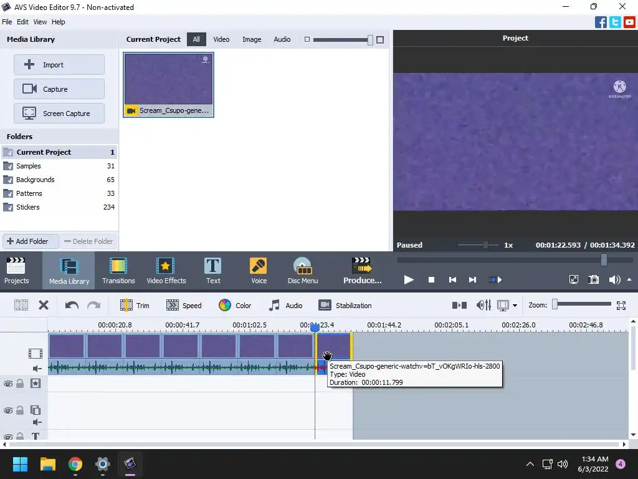The image size is (638, 479).
Task: Stop the preview playback
Action: (431, 280)
